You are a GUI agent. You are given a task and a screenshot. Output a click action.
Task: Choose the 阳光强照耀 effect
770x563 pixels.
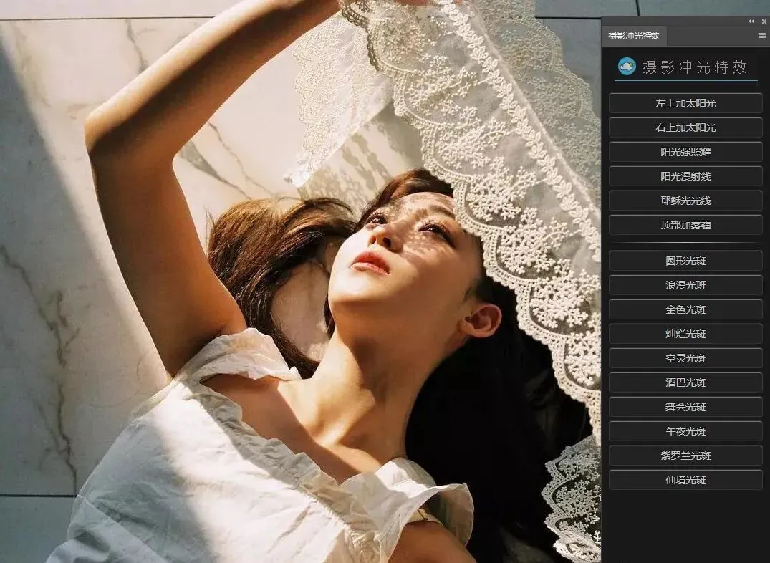[x=685, y=152]
